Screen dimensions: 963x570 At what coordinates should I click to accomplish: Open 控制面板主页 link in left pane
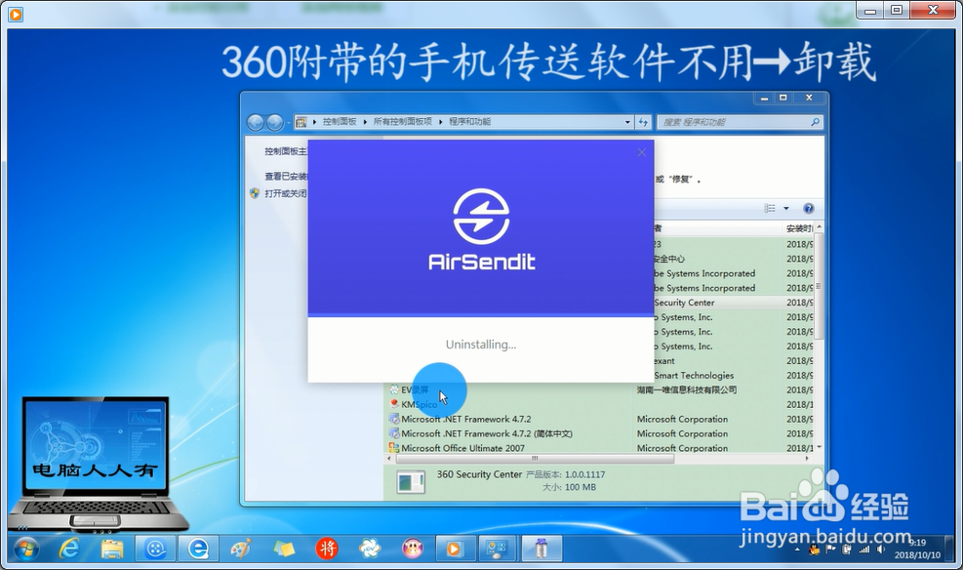point(286,151)
